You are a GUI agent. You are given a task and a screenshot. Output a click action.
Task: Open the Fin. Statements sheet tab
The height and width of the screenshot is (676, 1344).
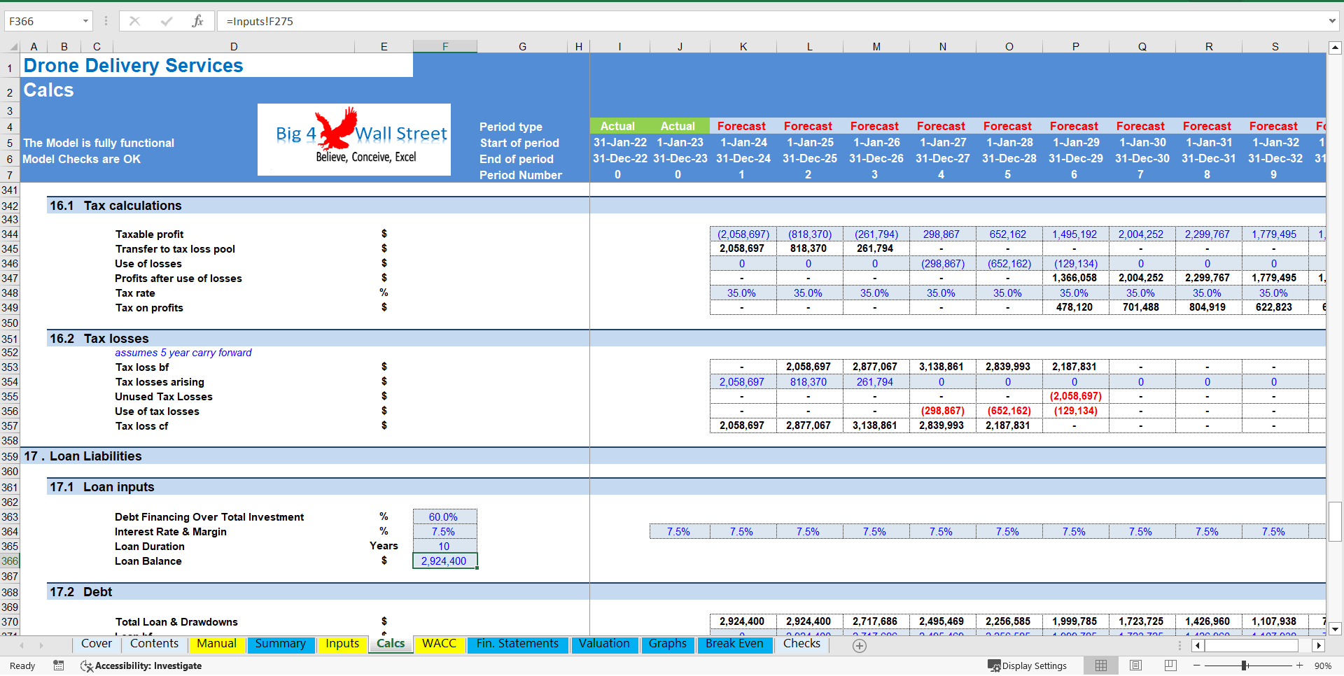[517, 644]
